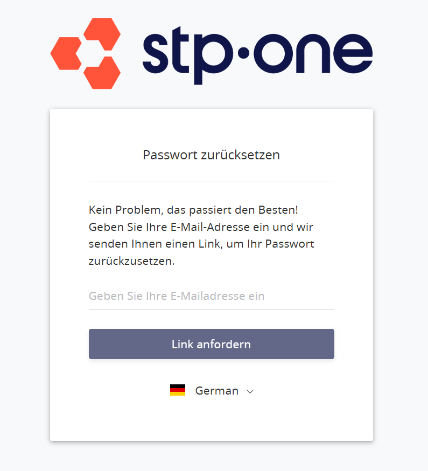Request reset link with 'Link anfordern' button

coord(212,344)
